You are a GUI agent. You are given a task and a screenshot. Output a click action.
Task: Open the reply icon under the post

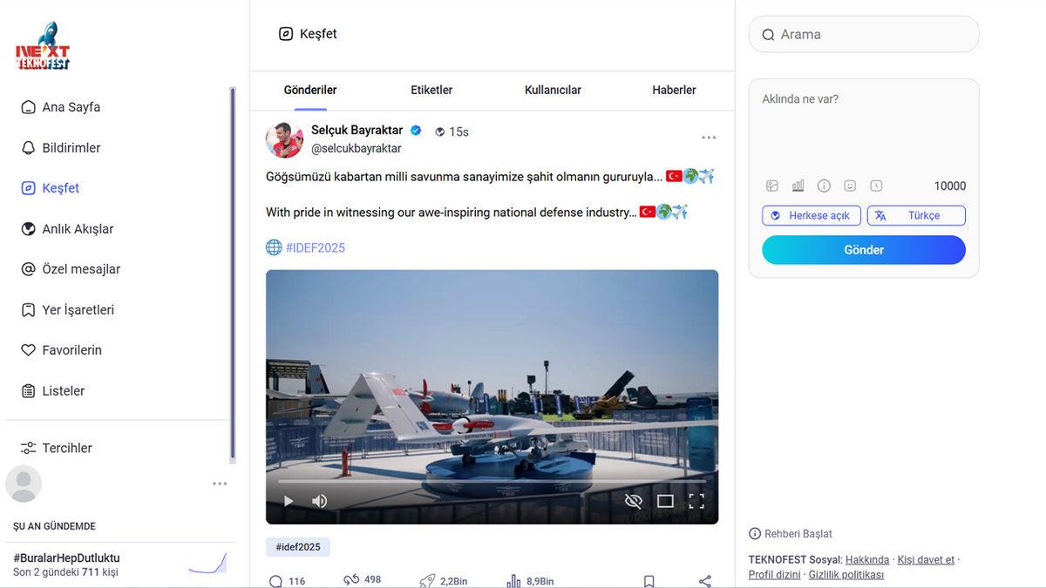276,579
